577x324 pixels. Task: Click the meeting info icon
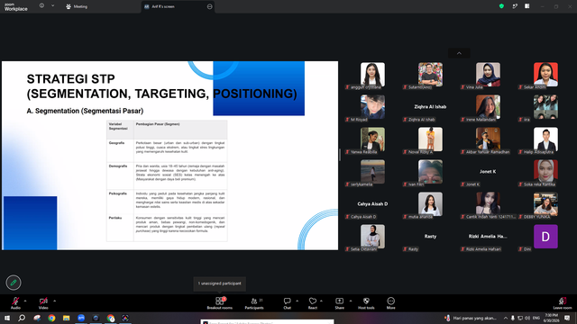tap(42, 5)
